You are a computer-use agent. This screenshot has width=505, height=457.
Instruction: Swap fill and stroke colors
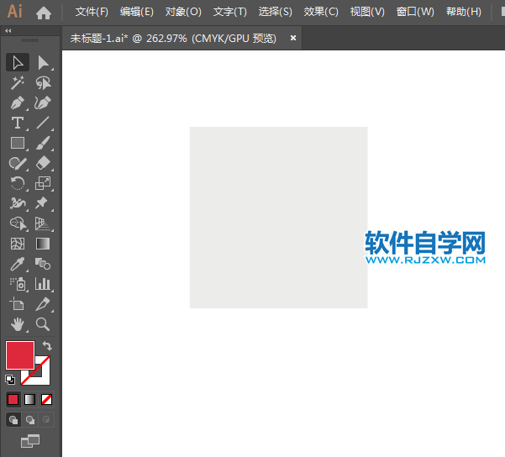pyautogui.click(x=47, y=346)
